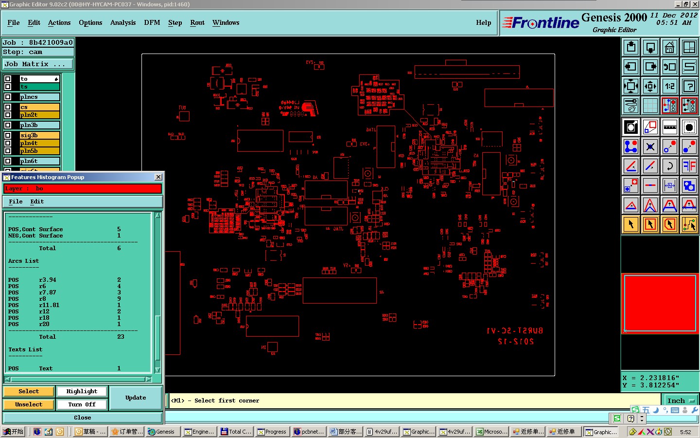Viewport: 700px width, 438px height.
Task: Click the Job Matrix button
Action: coord(38,64)
